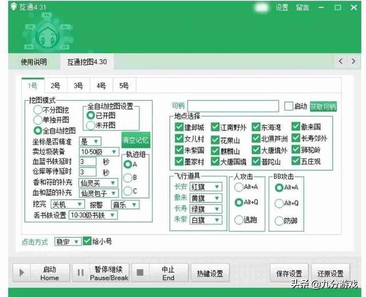Open the 坐标是否精准 dropdown
Screen dimensions: 366x297
pos(90,141)
